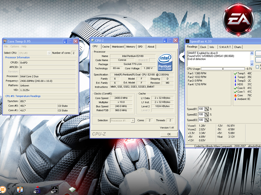Switch to the Mainboard tab in CPU-Z
This screenshot has width=261, height=195.
pyautogui.click(x=118, y=47)
